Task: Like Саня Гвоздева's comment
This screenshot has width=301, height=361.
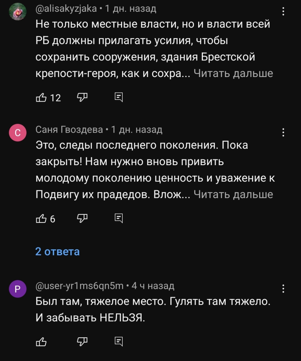Action: 40,219
